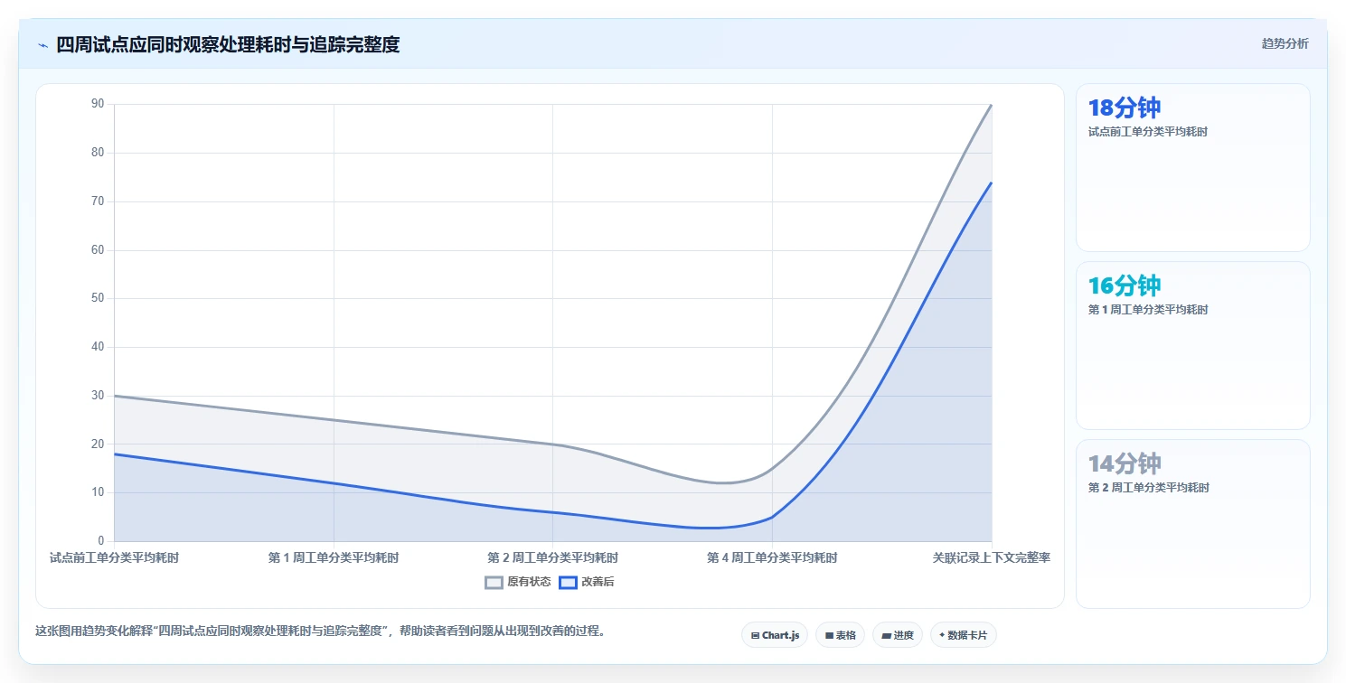Click the 表格 tag chip
Image resolution: width=1346 pixels, height=683 pixels.
840,635
